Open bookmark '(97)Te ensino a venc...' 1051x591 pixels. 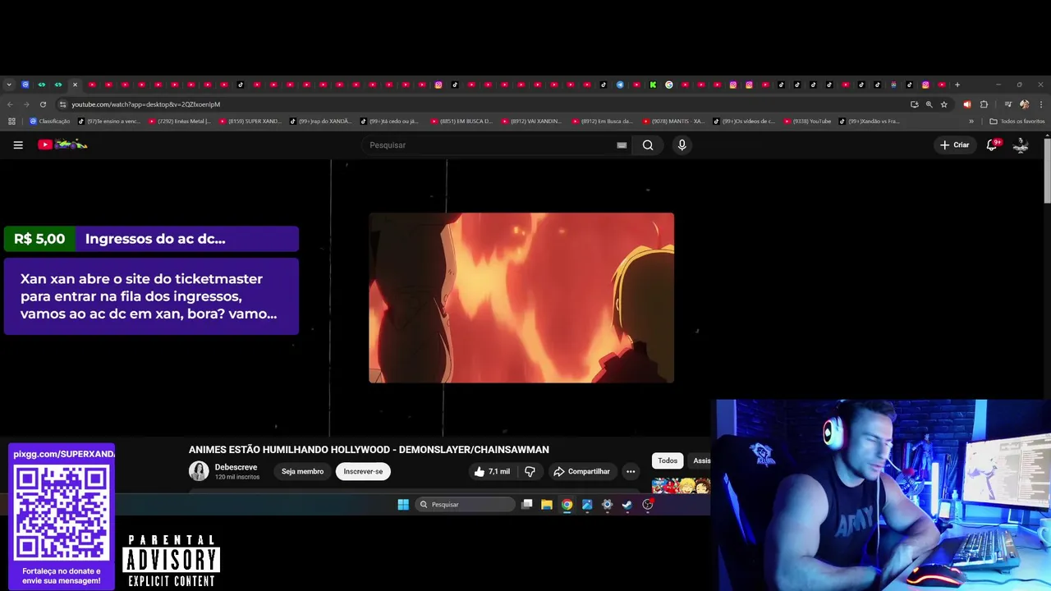coord(109,121)
